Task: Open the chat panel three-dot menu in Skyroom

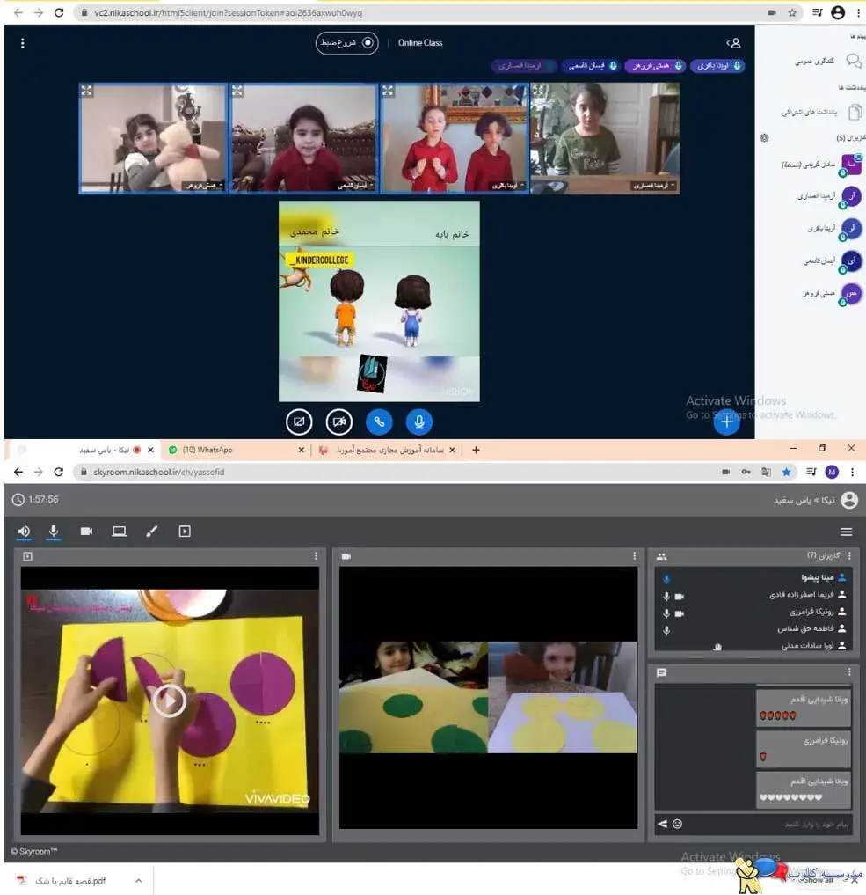Action: pos(849,672)
